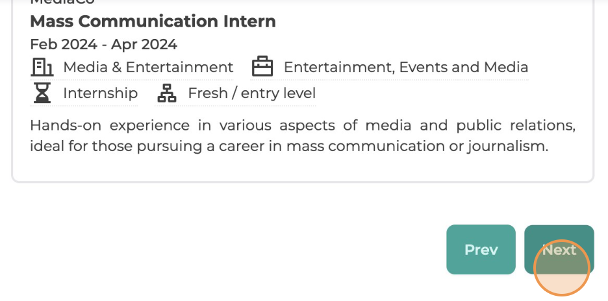Select the Media & Entertainment industry label
Image resolution: width=608 pixels, height=301 pixels.
click(148, 67)
